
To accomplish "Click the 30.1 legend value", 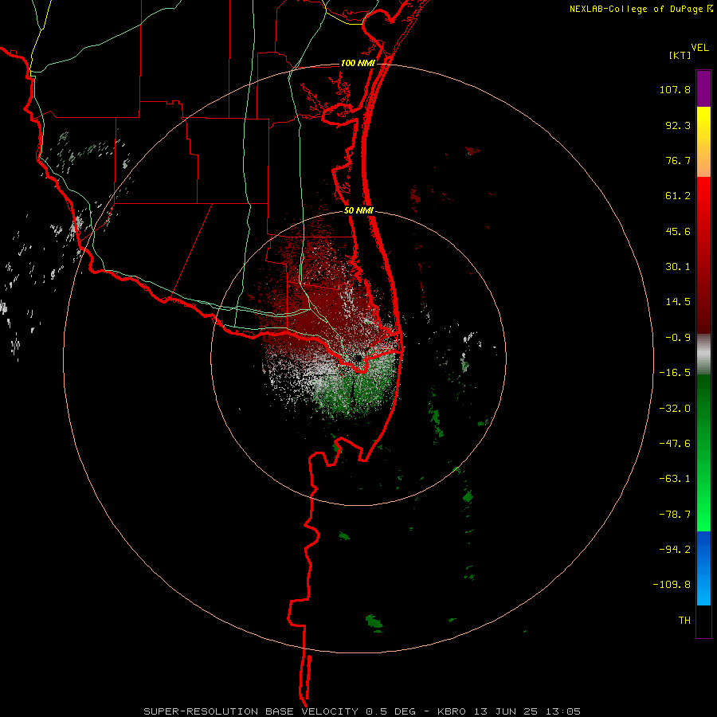I will [x=678, y=267].
